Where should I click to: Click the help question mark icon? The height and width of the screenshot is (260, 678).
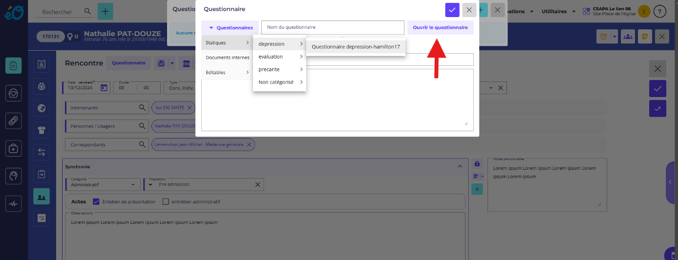pyautogui.click(x=659, y=11)
